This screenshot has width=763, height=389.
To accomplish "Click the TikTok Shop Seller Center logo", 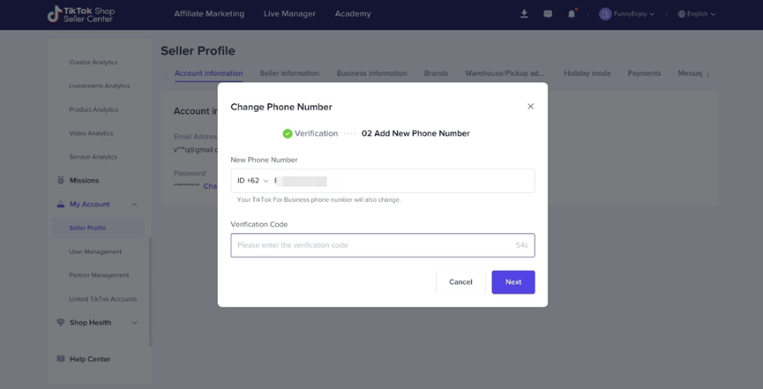I will pos(80,14).
